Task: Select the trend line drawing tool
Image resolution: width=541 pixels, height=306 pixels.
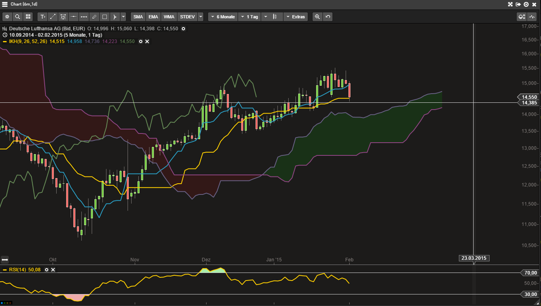Action: click(x=53, y=17)
